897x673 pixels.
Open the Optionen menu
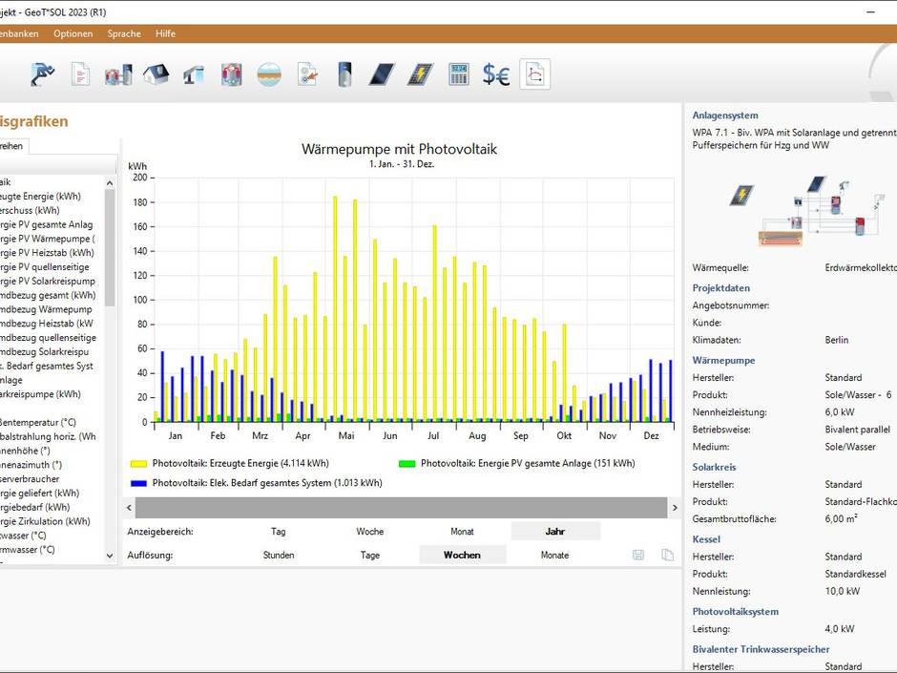point(73,33)
